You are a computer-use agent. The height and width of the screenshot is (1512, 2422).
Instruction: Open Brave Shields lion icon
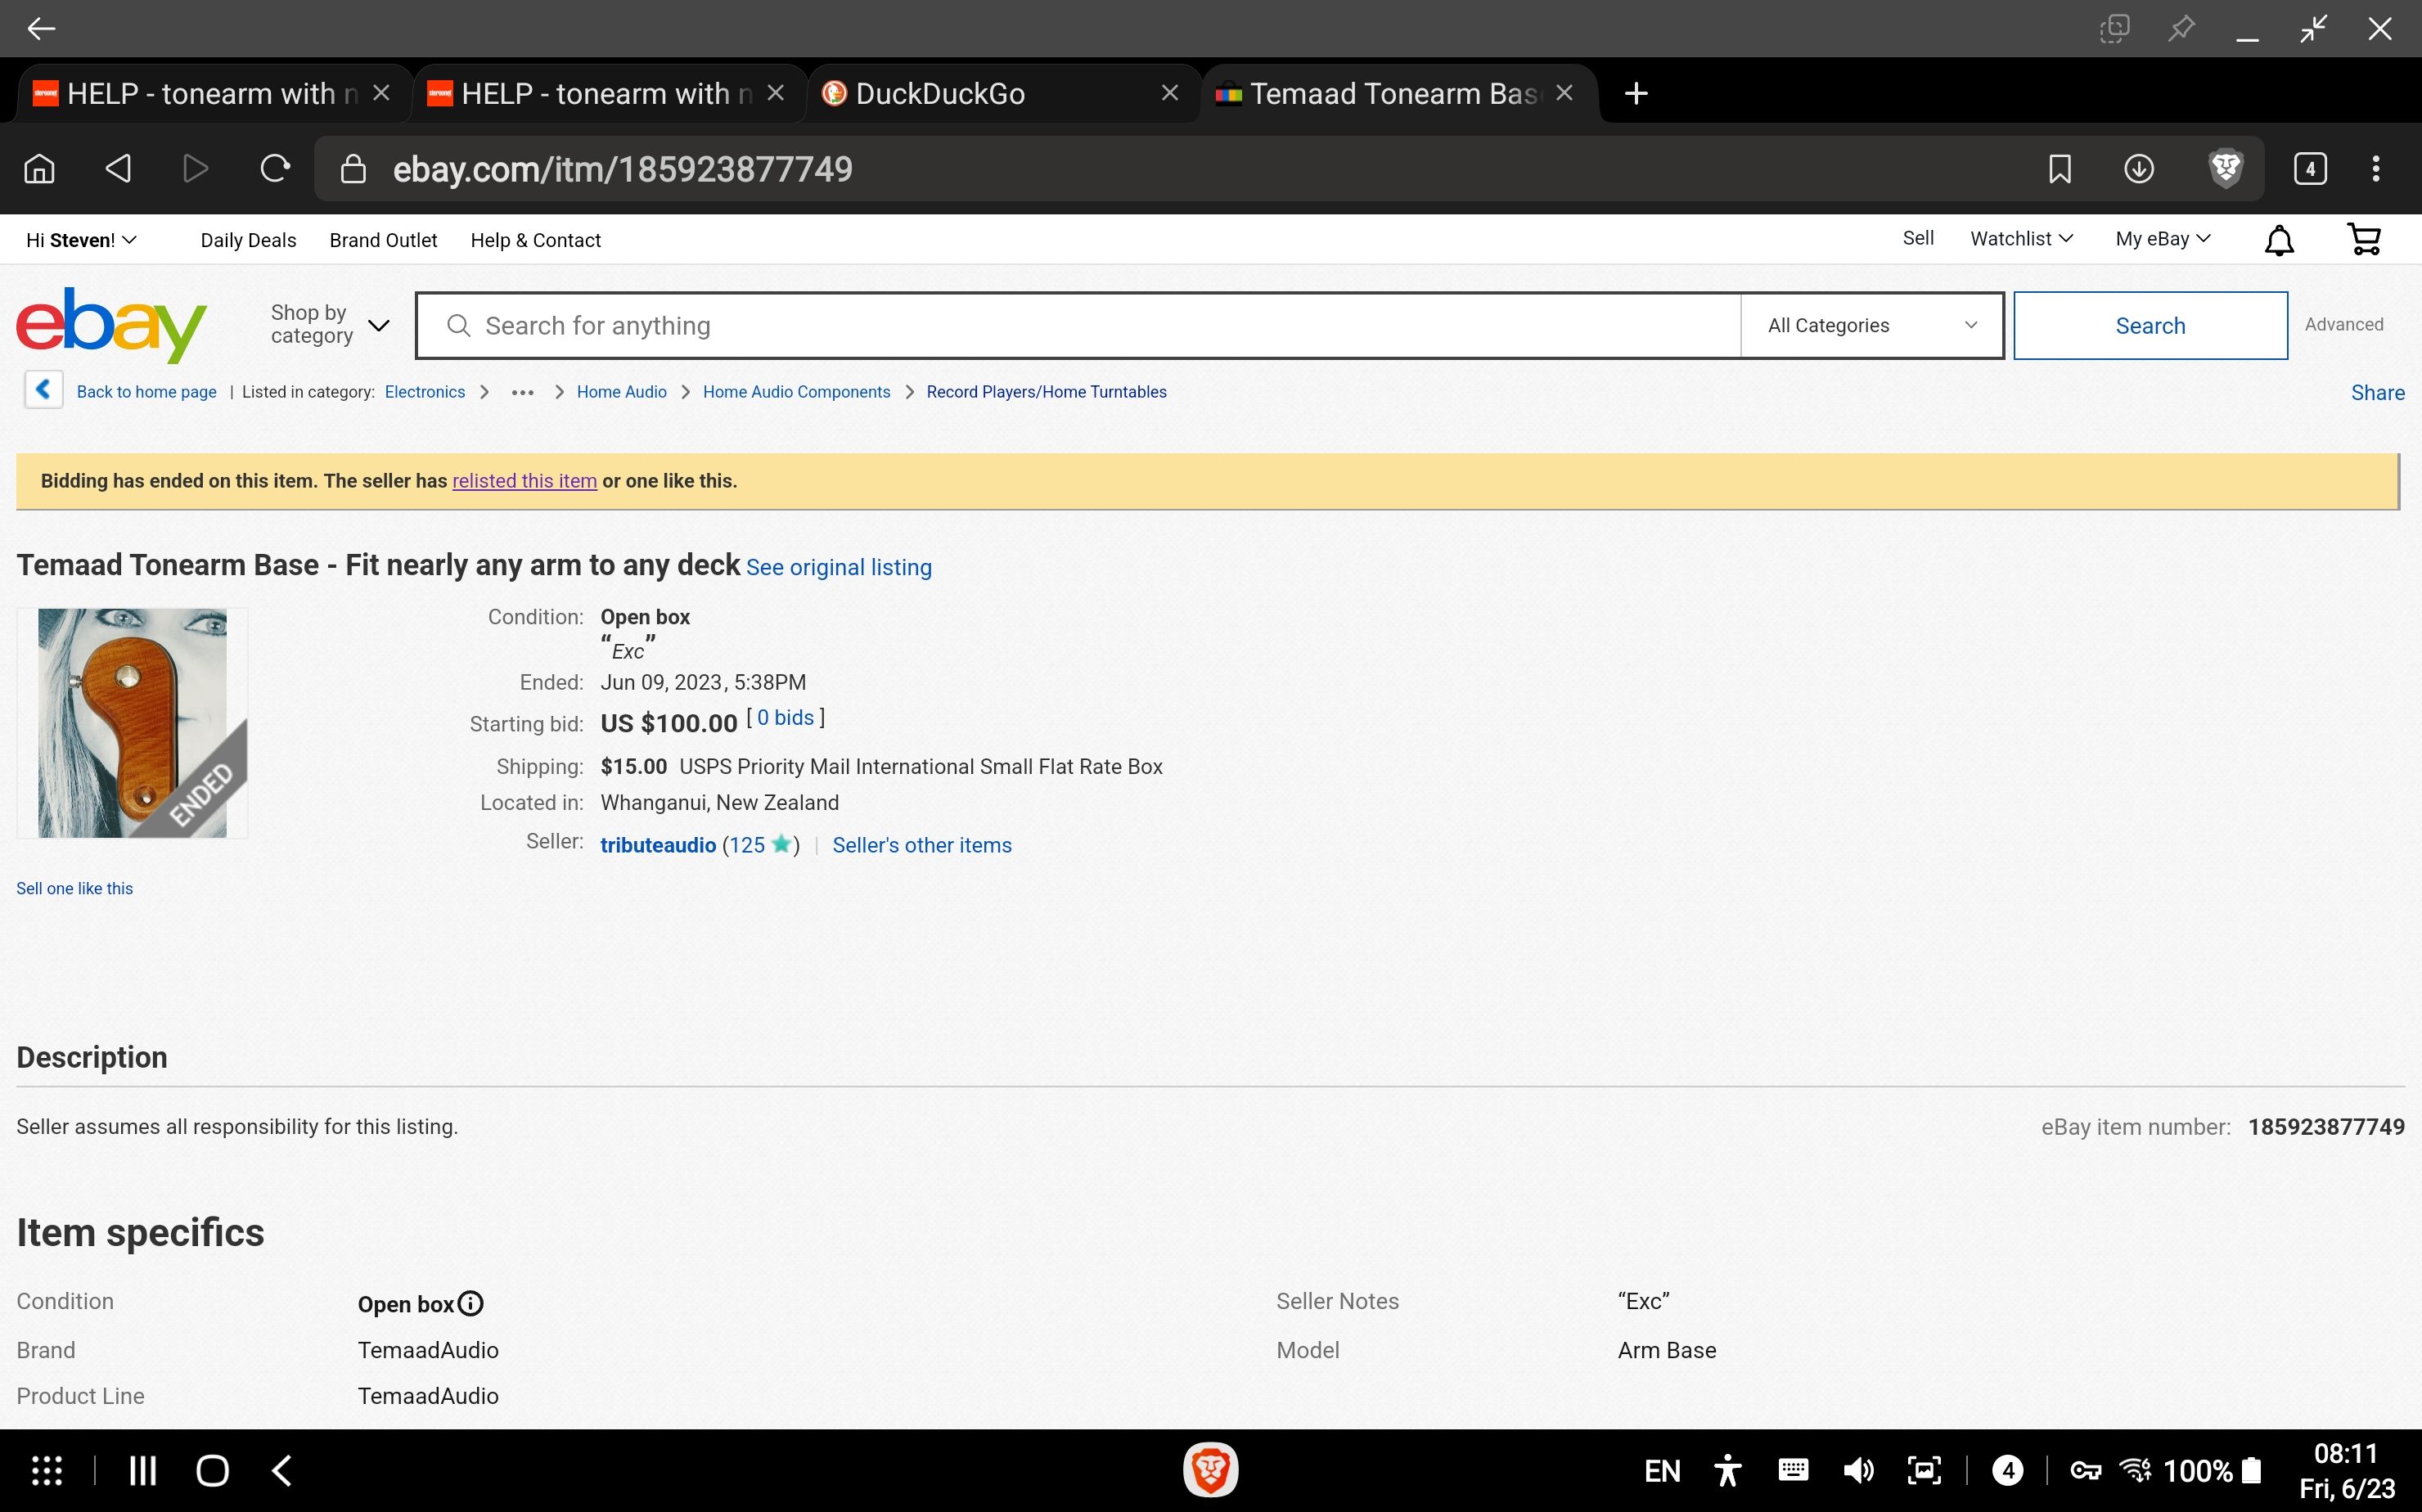click(2225, 169)
